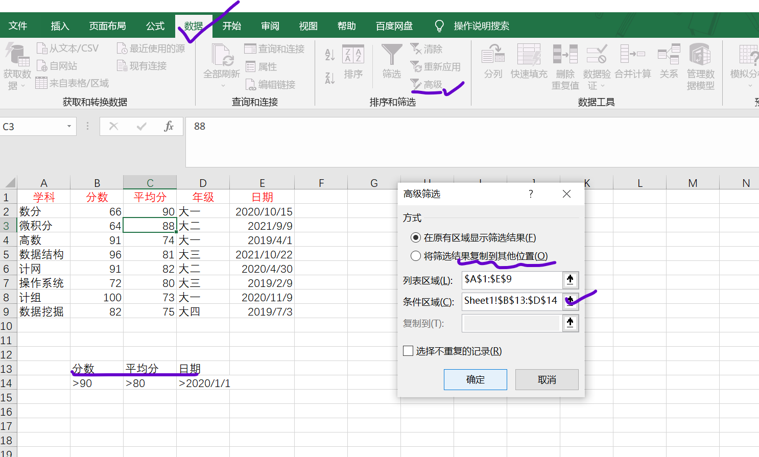Switch to the Insert (插入) tab
The image size is (759, 457).
tap(60, 26)
